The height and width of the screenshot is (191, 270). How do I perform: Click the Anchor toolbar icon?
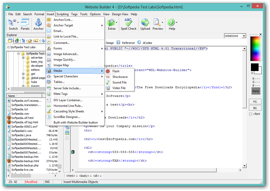[x=38, y=23]
